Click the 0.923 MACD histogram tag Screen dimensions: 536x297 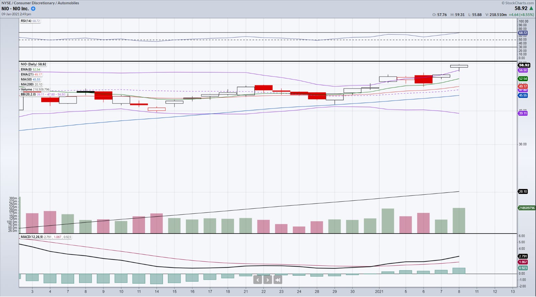click(523, 268)
